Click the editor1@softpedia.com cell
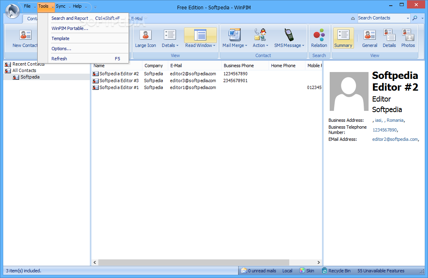This screenshot has height=278, width=428. 193,88
